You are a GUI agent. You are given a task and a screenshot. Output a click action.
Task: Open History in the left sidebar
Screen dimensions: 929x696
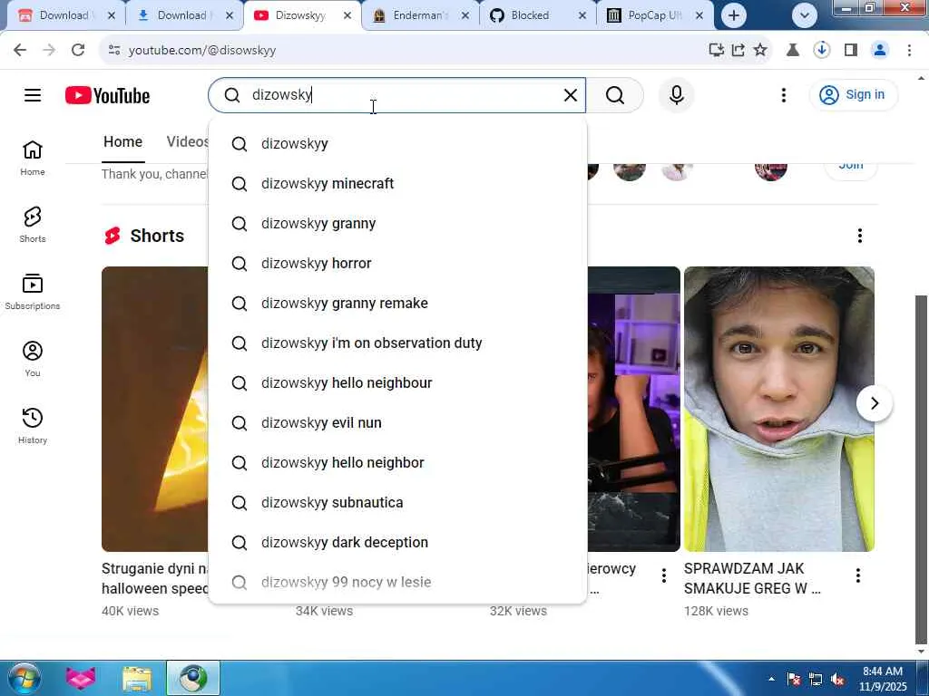click(33, 426)
